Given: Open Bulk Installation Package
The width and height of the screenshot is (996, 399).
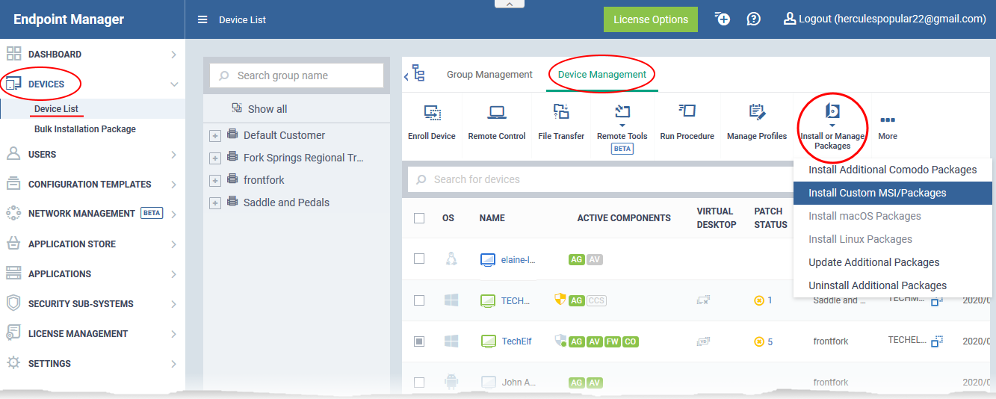Looking at the screenshot, I should pos(85,129).
